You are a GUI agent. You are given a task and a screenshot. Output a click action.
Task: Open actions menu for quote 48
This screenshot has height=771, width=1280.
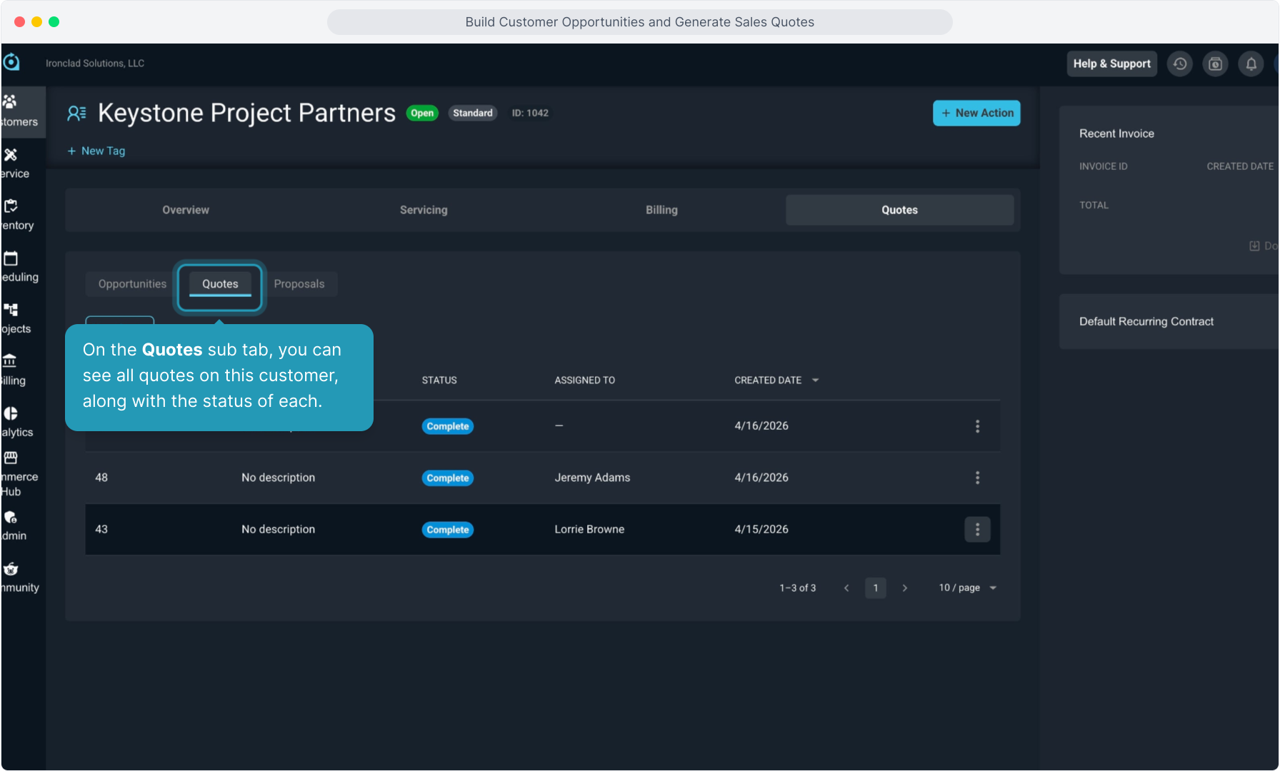point(977,478)
